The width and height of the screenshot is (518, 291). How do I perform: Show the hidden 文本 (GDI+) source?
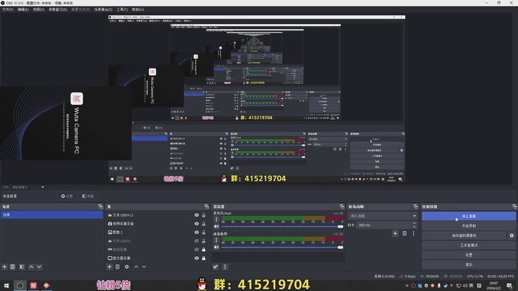[197, 241]
